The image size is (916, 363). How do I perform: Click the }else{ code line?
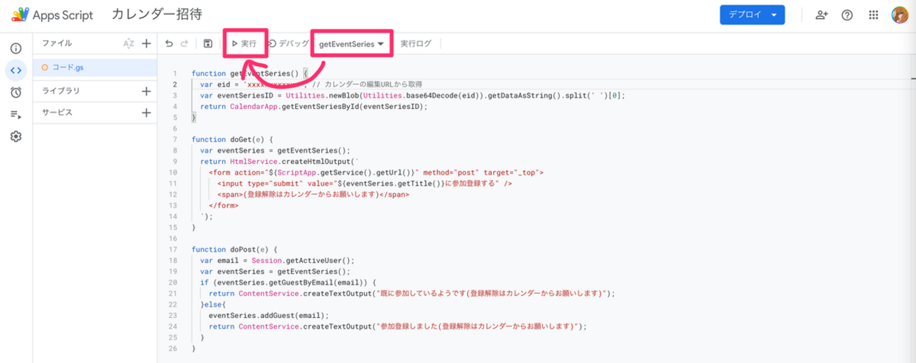pos(214,304)
